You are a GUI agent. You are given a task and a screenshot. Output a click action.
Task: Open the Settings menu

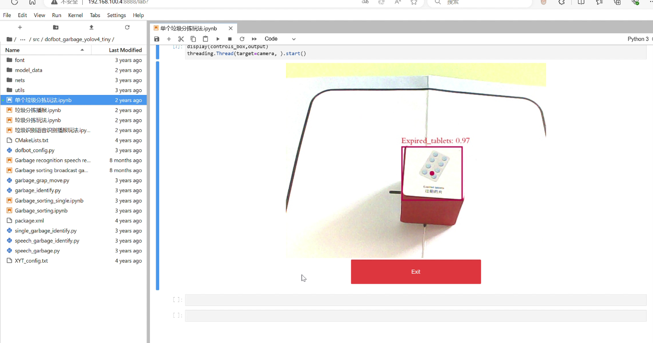pyautogui.click(x=116, y=15)
